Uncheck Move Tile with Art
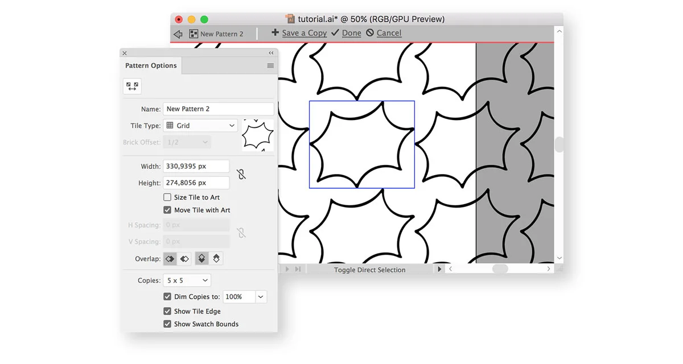 [x=167, y=210]
